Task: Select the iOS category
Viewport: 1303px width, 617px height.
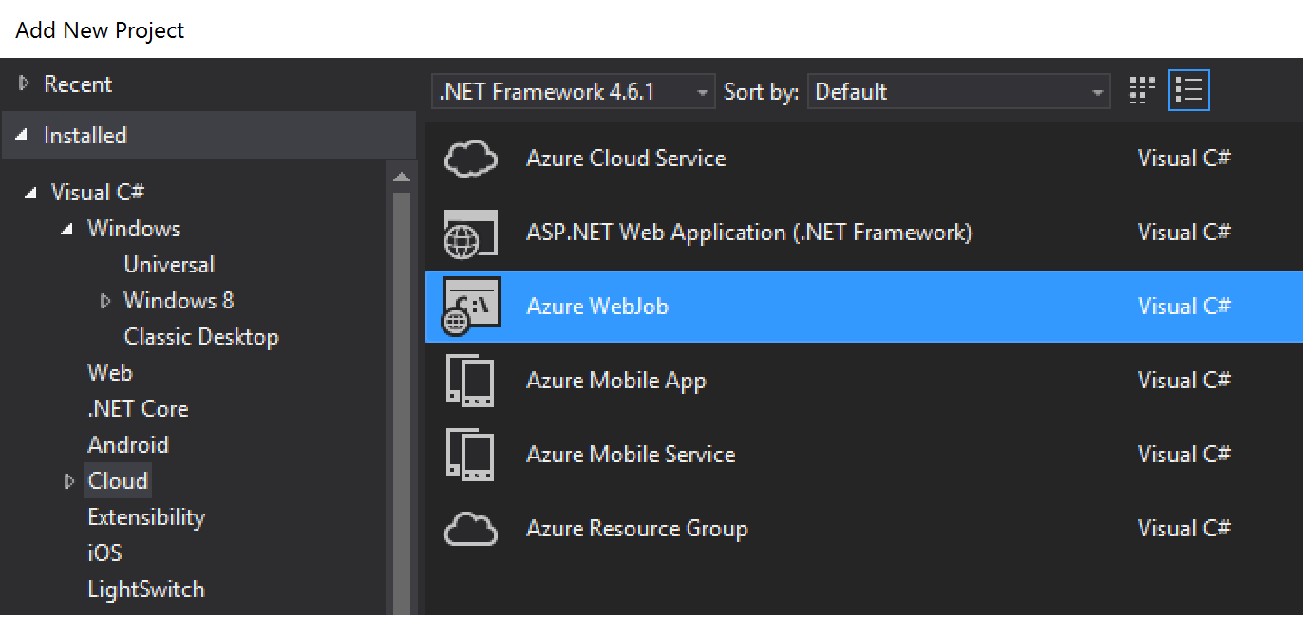Action: click(104, 553)
